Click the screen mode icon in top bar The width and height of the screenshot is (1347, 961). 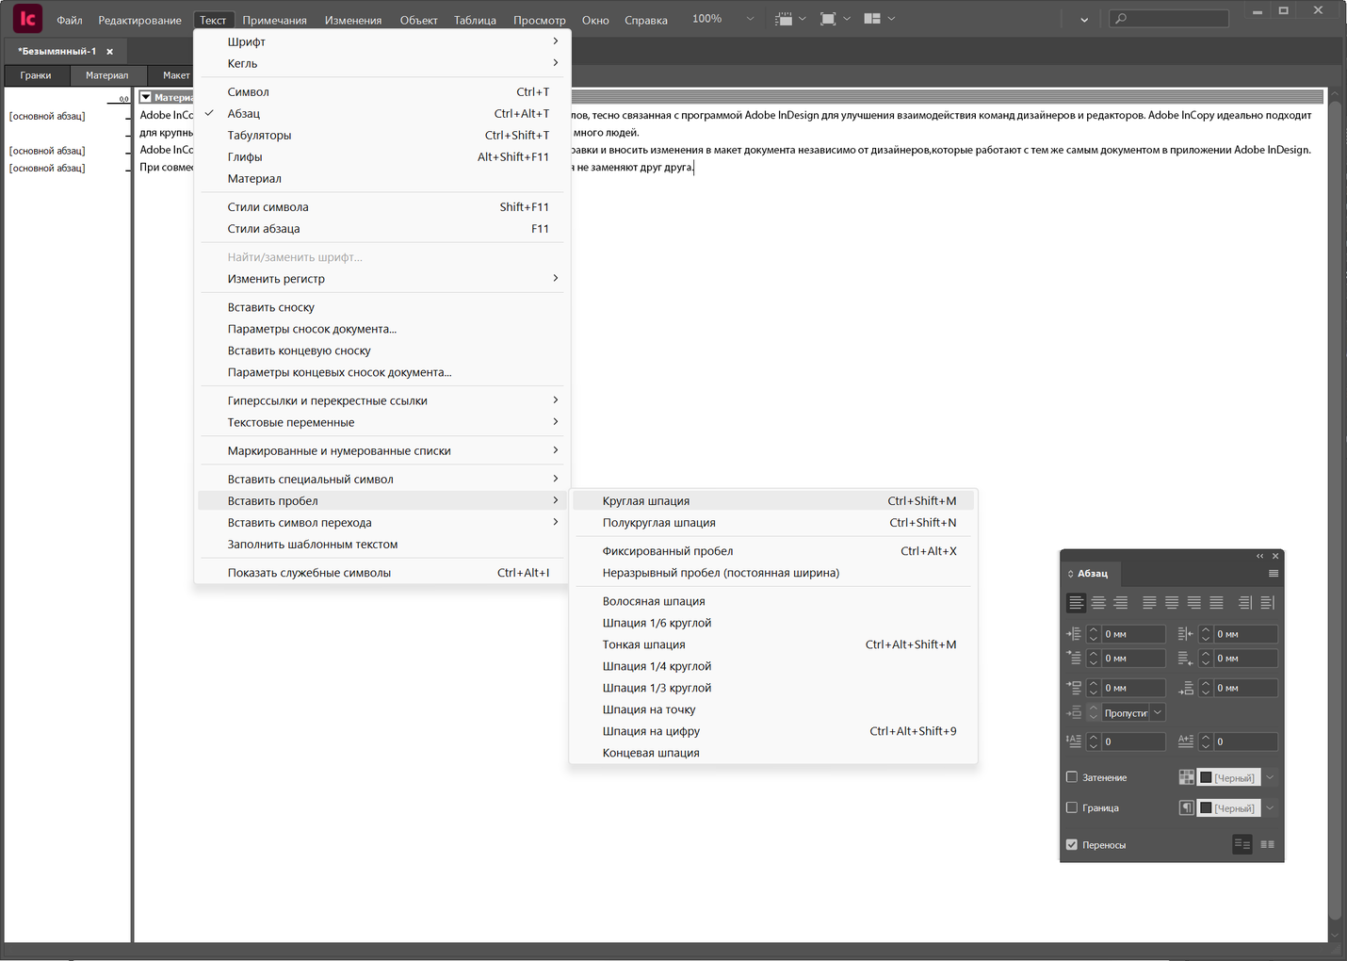(828, 19)
